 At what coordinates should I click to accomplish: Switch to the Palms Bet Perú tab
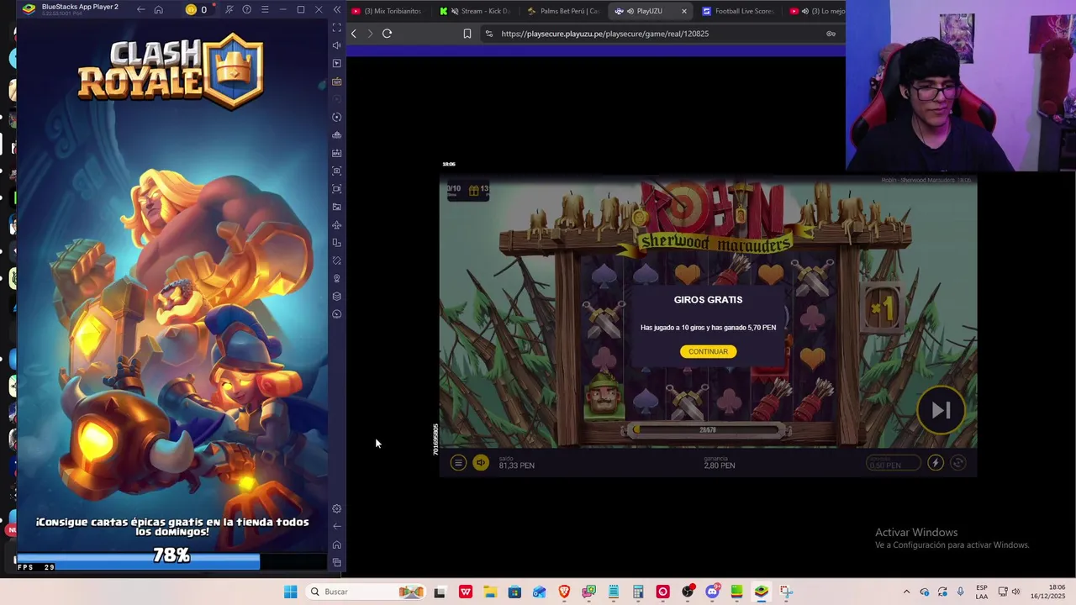(x=562, y=11)
